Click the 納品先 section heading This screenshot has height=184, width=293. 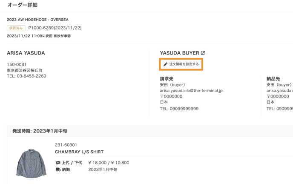(x=273, y=79)
